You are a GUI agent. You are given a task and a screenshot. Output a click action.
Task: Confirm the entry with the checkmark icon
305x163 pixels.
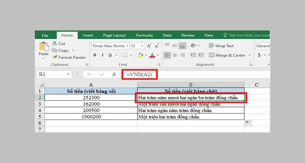(102, 74)
